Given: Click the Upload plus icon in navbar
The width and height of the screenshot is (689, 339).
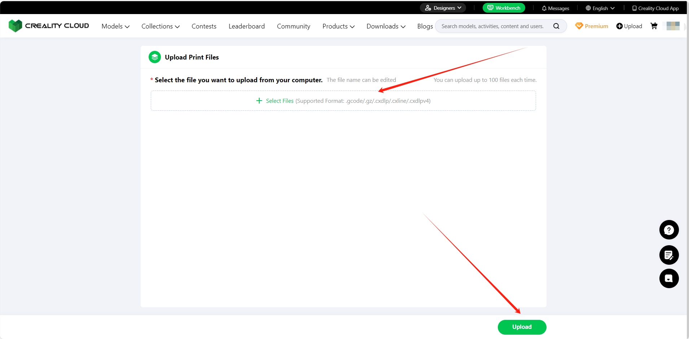Looking at the screenshot, I should [x=619, y=26].
